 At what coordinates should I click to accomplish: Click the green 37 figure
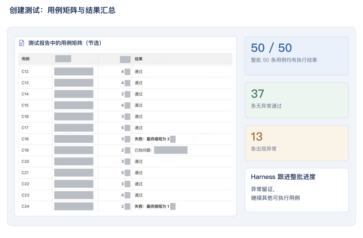pos(257,94)
